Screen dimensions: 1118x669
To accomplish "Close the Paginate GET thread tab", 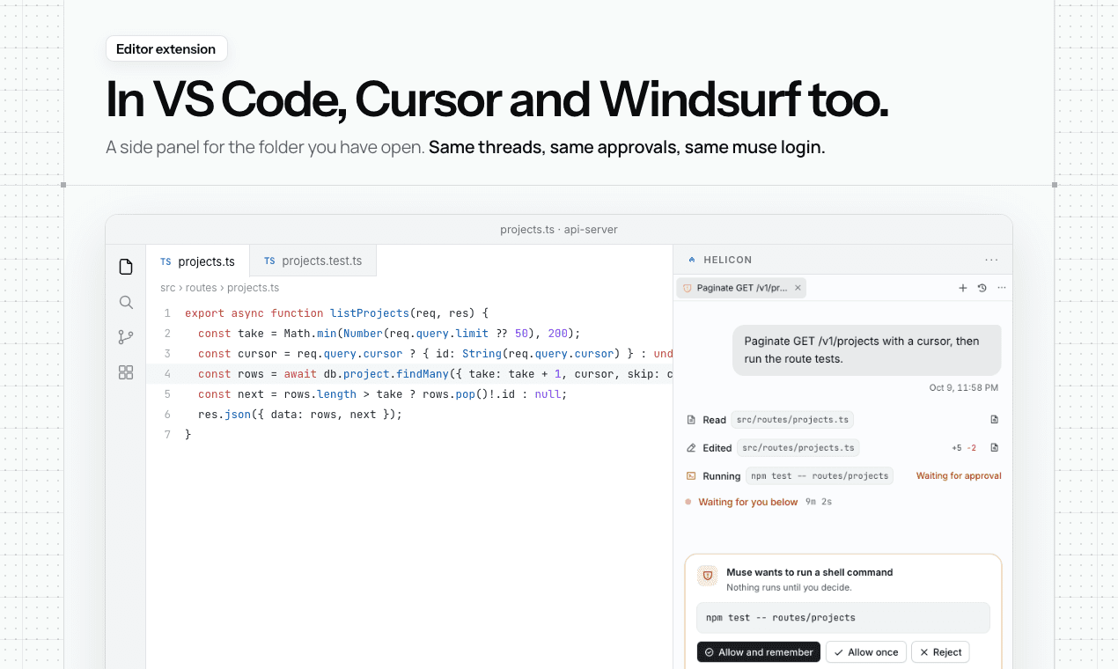I will (798, 288).
